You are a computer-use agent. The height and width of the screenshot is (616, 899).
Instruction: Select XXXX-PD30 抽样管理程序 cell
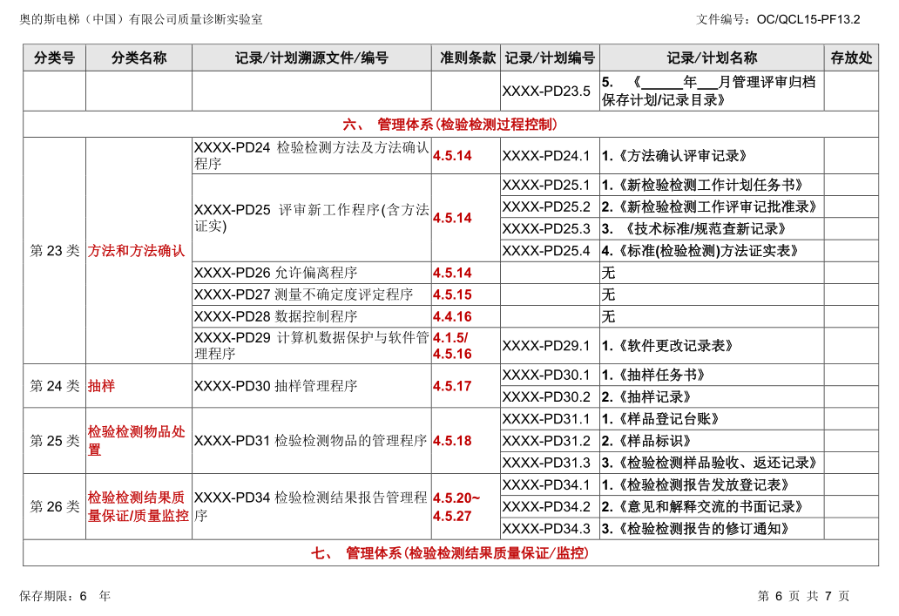click(312, 386)
